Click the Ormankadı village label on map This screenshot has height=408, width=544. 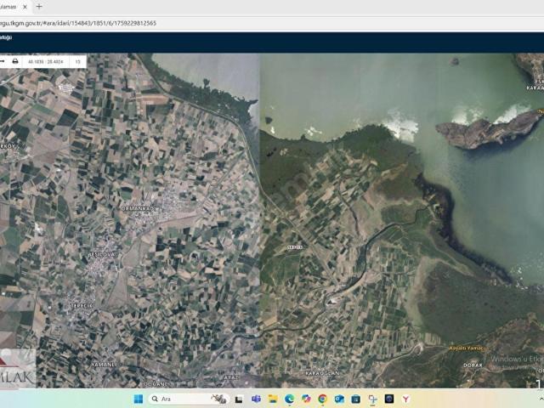click(x=140, y=208)
